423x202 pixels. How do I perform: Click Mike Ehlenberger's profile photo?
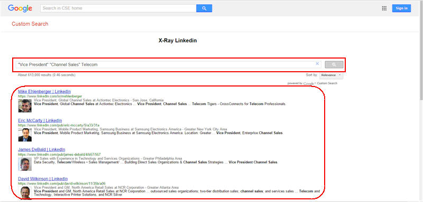[x=25, y=105]
